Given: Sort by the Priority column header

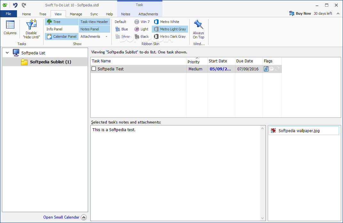Looking at the screenshot, I should (197, 61).
